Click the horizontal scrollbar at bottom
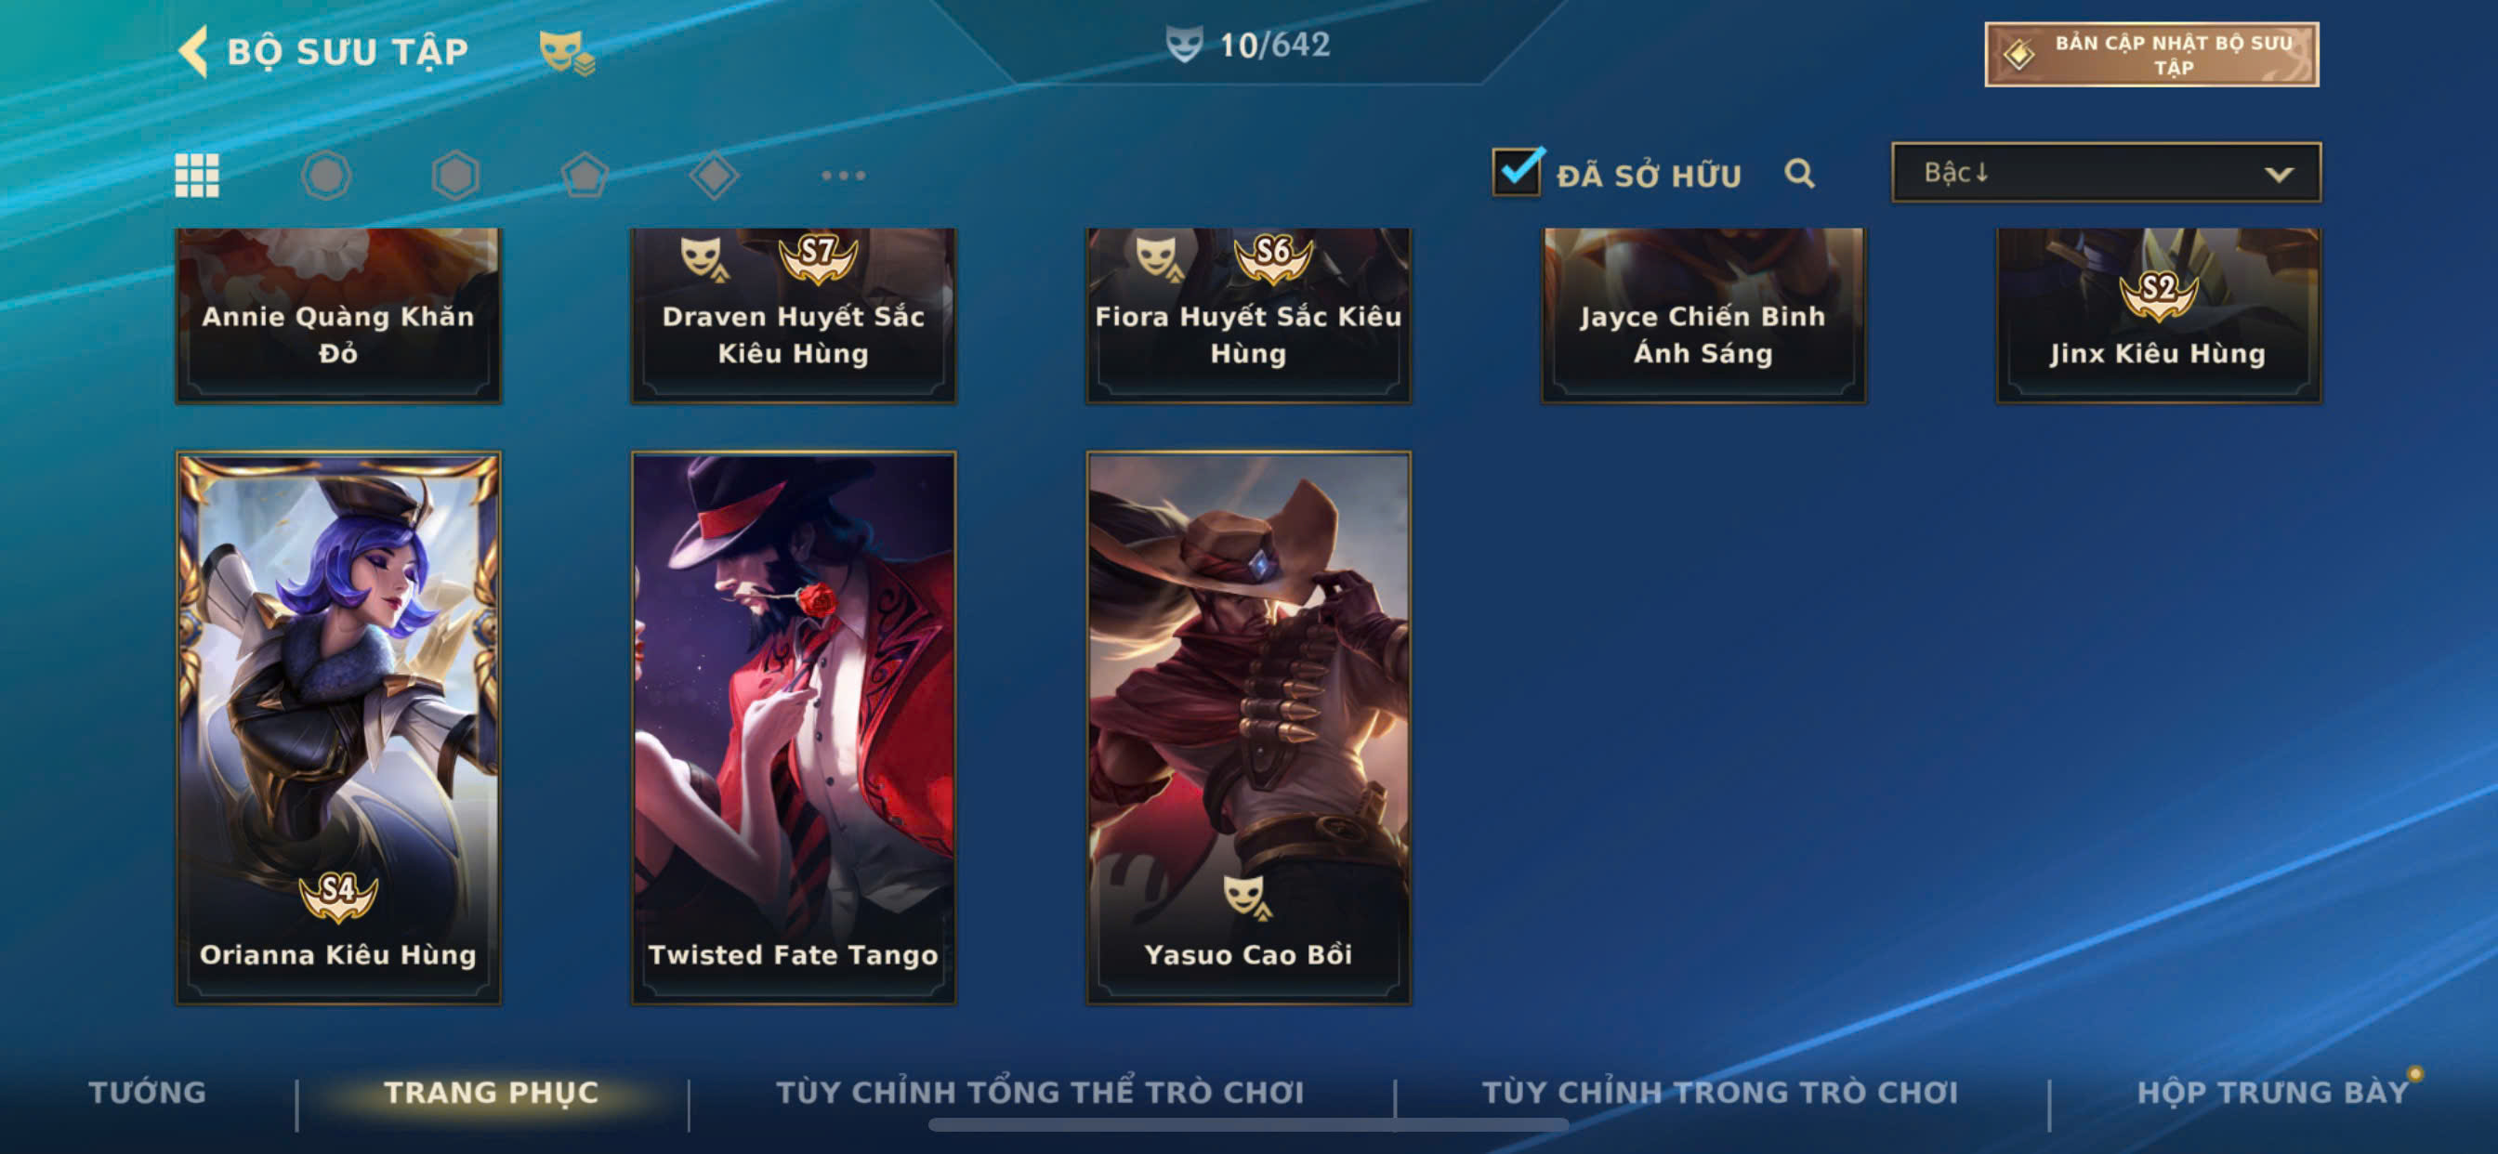Image resolution: width=2498 pixels, height=1154 pixels. (1248, 1125)
